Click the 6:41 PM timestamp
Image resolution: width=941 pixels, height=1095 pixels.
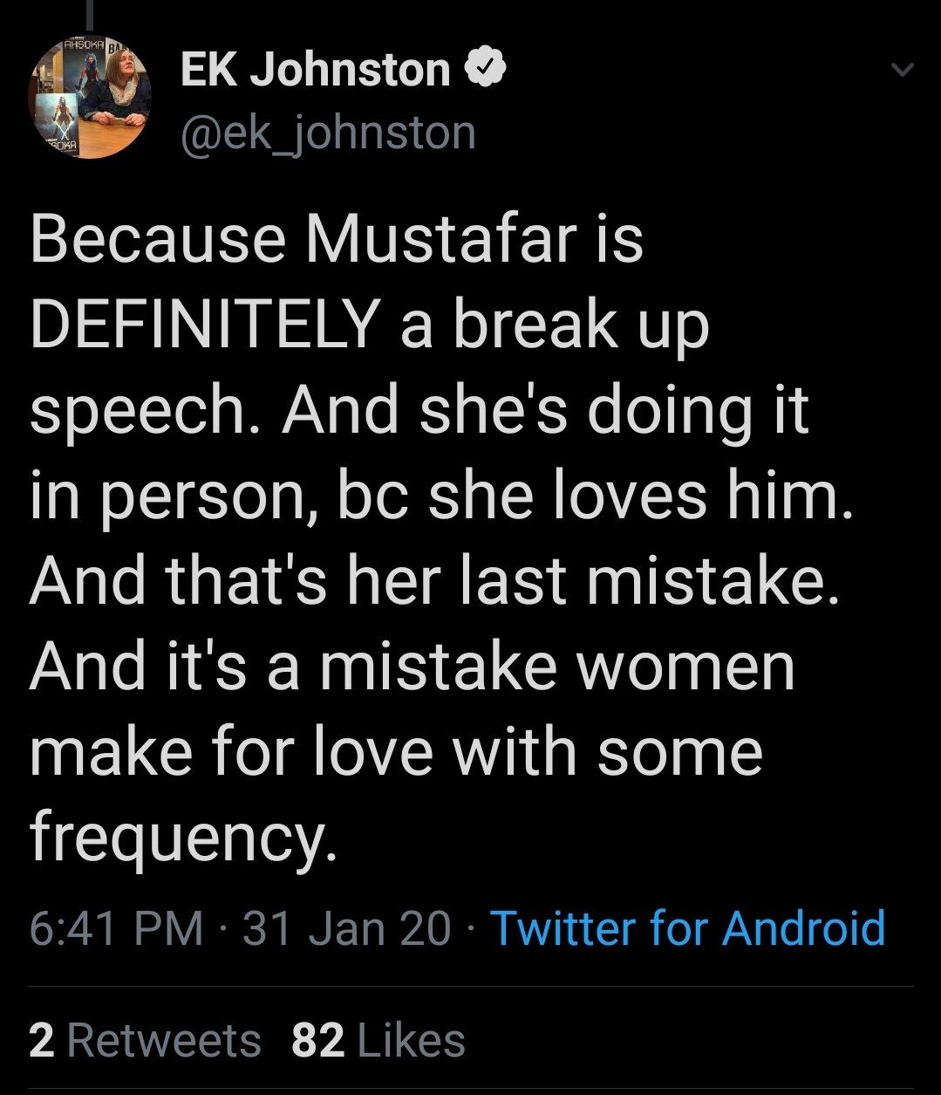coord(116,927)
